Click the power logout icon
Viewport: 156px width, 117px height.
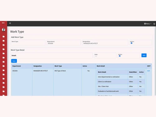154,24
